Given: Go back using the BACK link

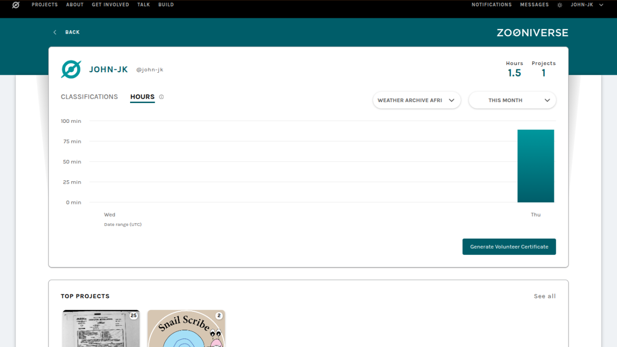Looking at the screenshot, I should point(72,32).
